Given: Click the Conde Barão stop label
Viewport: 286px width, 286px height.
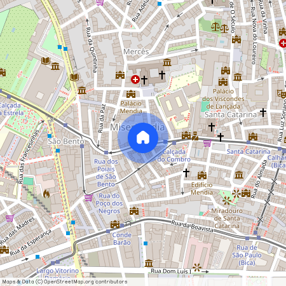Looking at the screenshot, I should (122, 238).
